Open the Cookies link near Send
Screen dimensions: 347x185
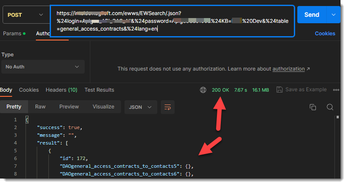[x=325, y=34]
